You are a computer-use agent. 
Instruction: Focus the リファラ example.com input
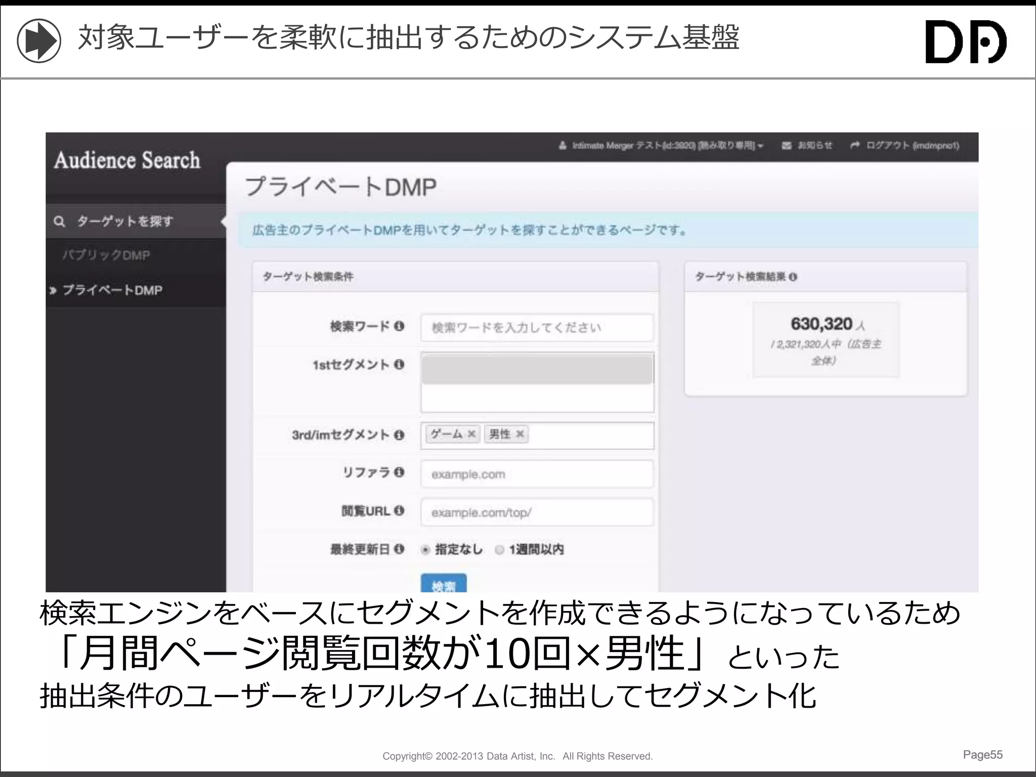coord(537,474)
